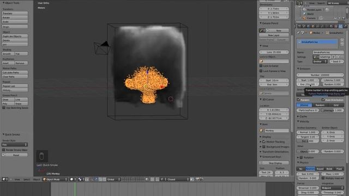Open the Render properties tab icon
Image resolution: width=349 pixels, height=196 pixels.
[x=299, y=26]
